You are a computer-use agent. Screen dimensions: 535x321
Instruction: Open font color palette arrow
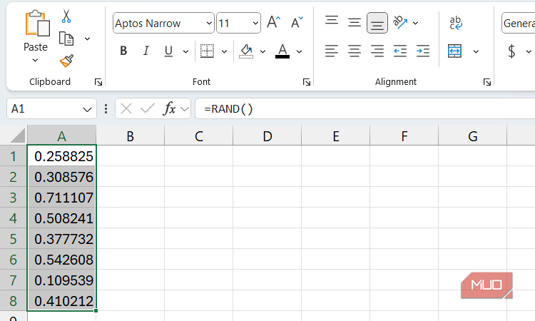coord(299,52)
